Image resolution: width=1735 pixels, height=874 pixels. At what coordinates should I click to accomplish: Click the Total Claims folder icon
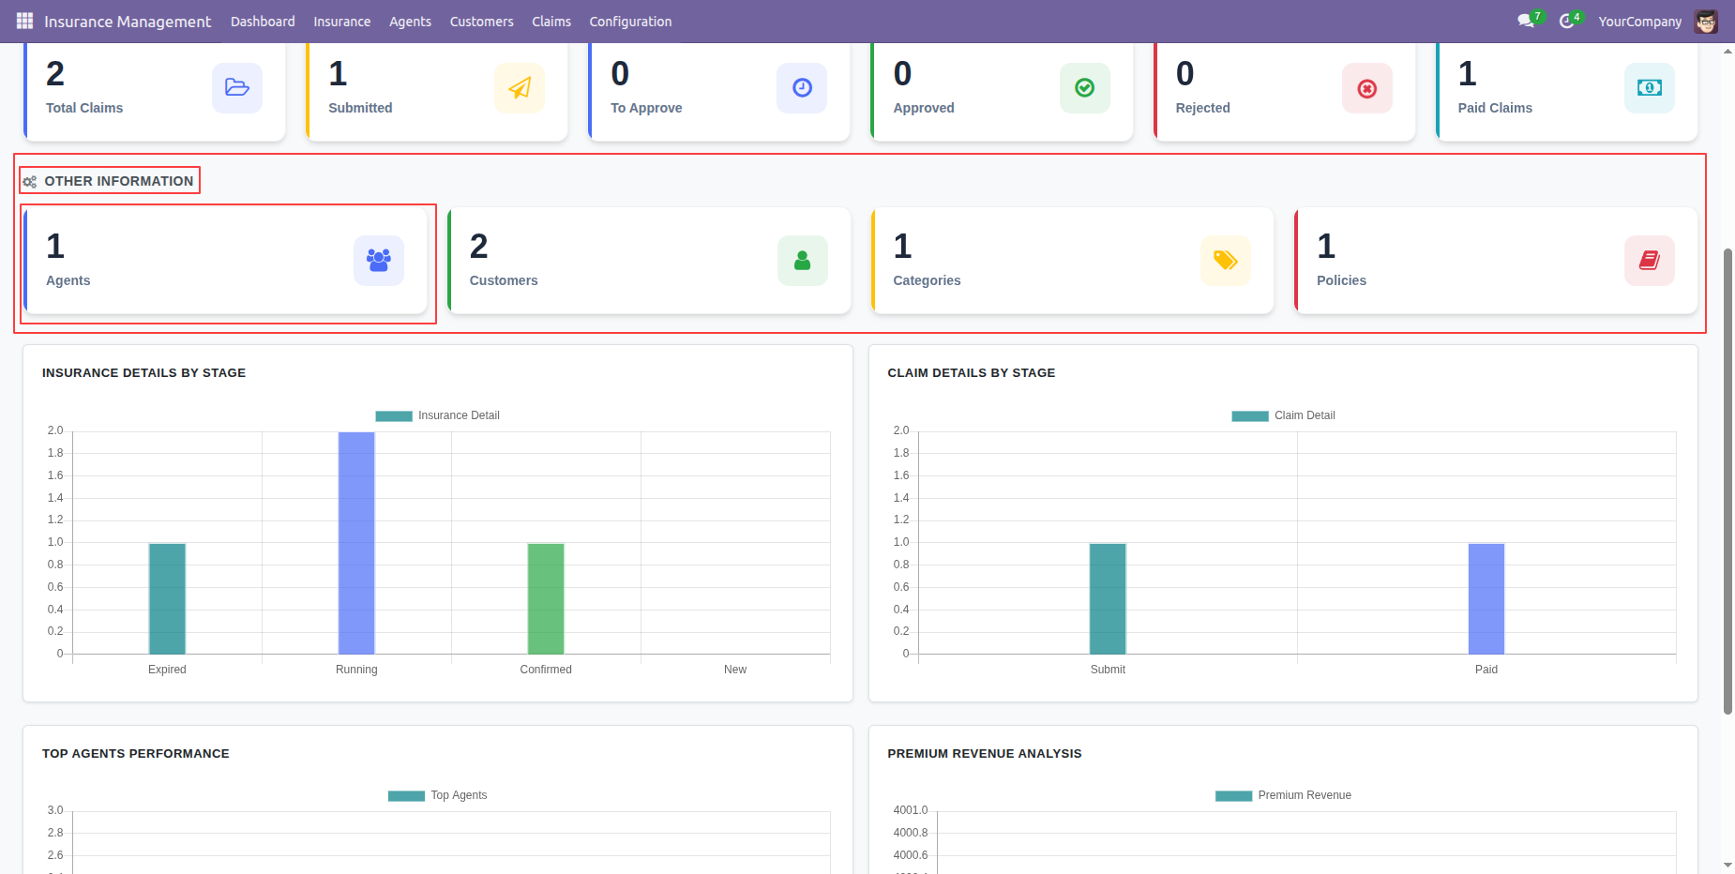(x=237, y=88)
